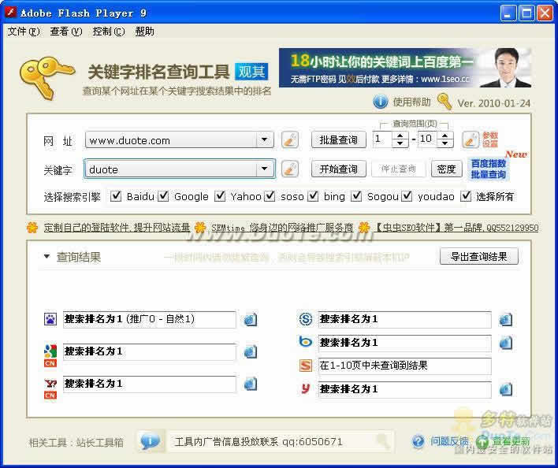Click the green arrow update icon
Screen dimensions: 558x468
point(482,442)
